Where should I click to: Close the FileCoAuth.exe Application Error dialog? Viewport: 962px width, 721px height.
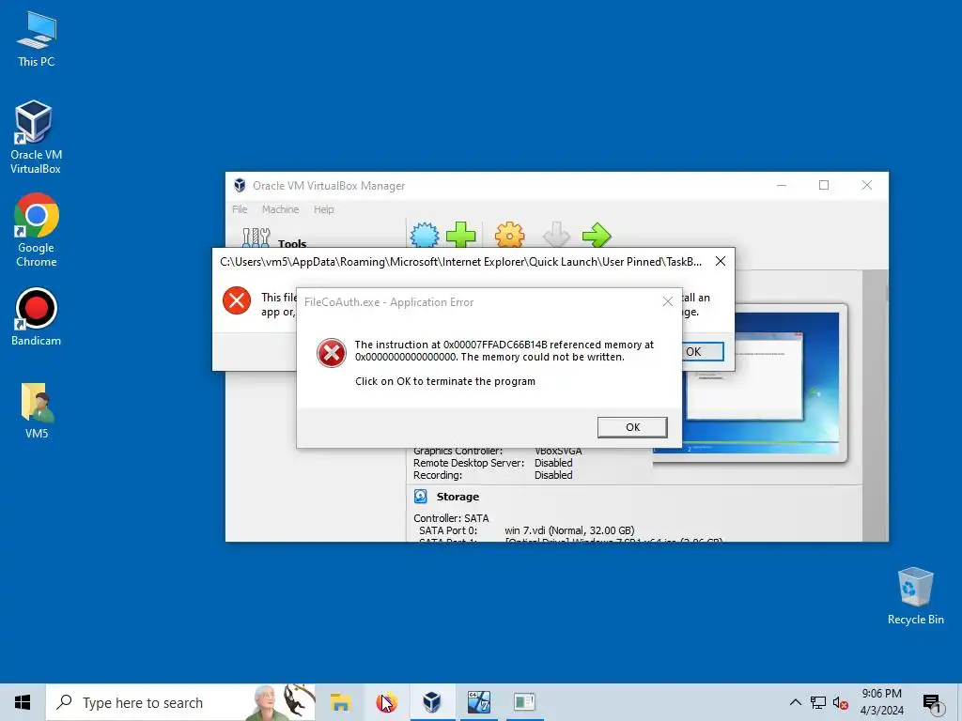(668, 301)
